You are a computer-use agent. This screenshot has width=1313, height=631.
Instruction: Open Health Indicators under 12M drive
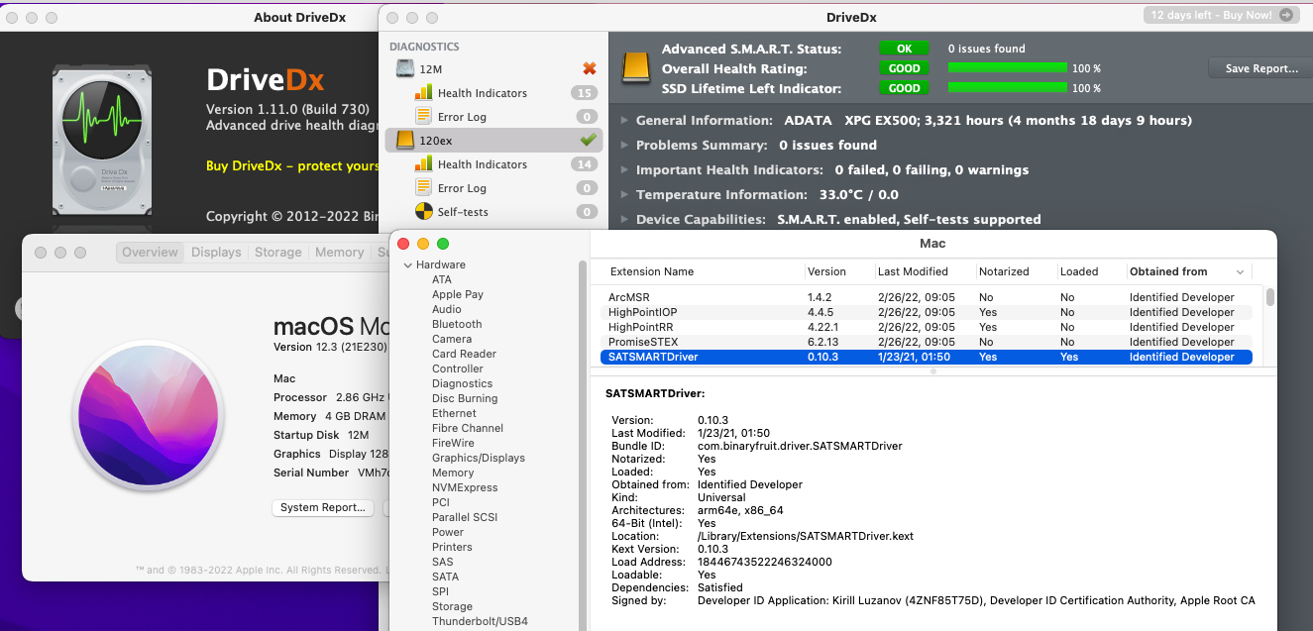tap(483, 93)
